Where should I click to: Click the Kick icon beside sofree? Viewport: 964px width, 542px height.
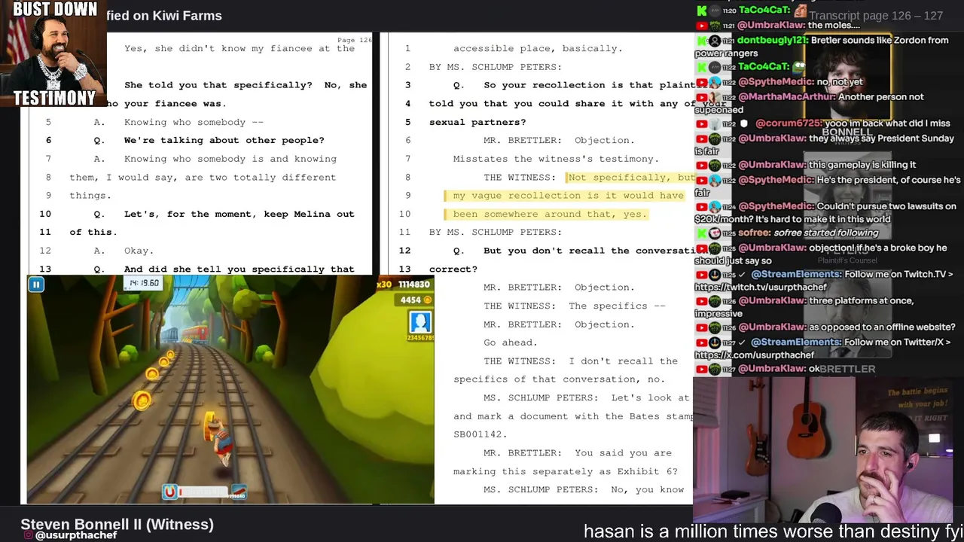coord(701,233)
